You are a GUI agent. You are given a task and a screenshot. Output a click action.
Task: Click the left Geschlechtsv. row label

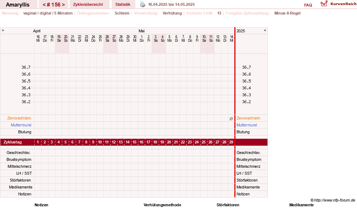(x=19, y=153)
